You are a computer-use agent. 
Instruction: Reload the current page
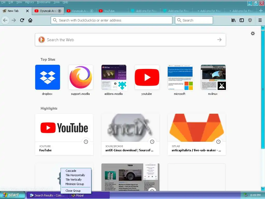(x=22, y=20)
